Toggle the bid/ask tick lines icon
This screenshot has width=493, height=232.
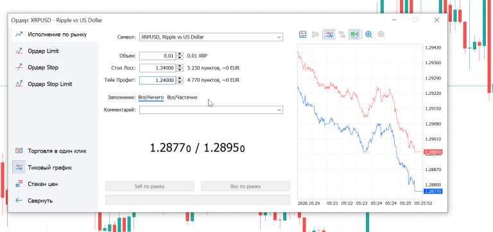point(329,34)
